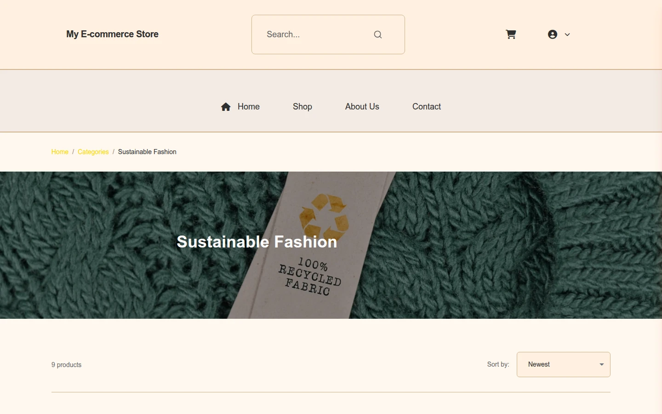The image size is (662, 414).
Task: Click the Sort by label
Action: 498,364
